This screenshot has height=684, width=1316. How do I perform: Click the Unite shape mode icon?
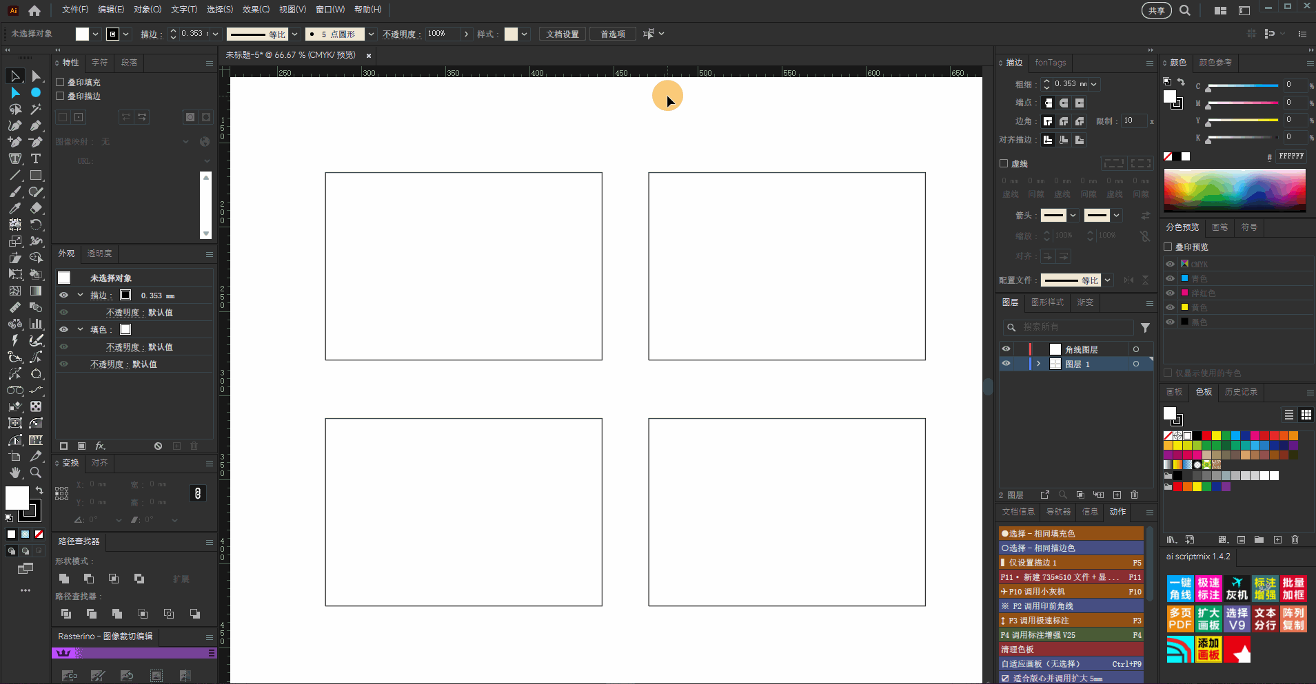[64, 579]
